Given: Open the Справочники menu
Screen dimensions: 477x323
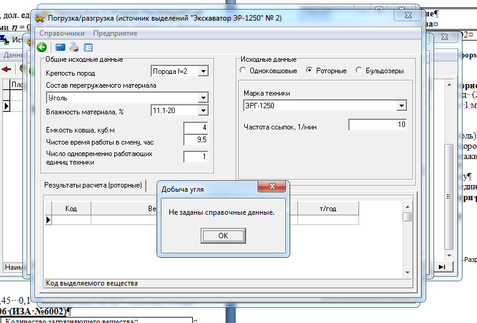Looking at the screenshot, I should point(61,33).
